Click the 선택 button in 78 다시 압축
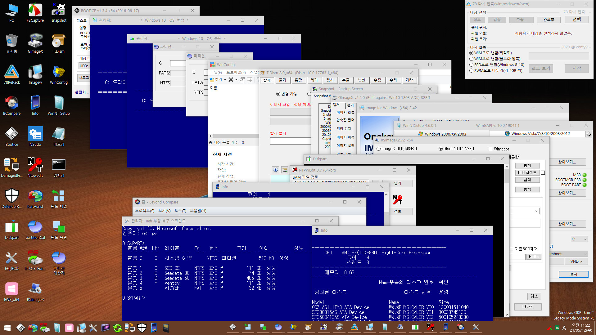Screen dimensions: 596x335 (576, 20)
